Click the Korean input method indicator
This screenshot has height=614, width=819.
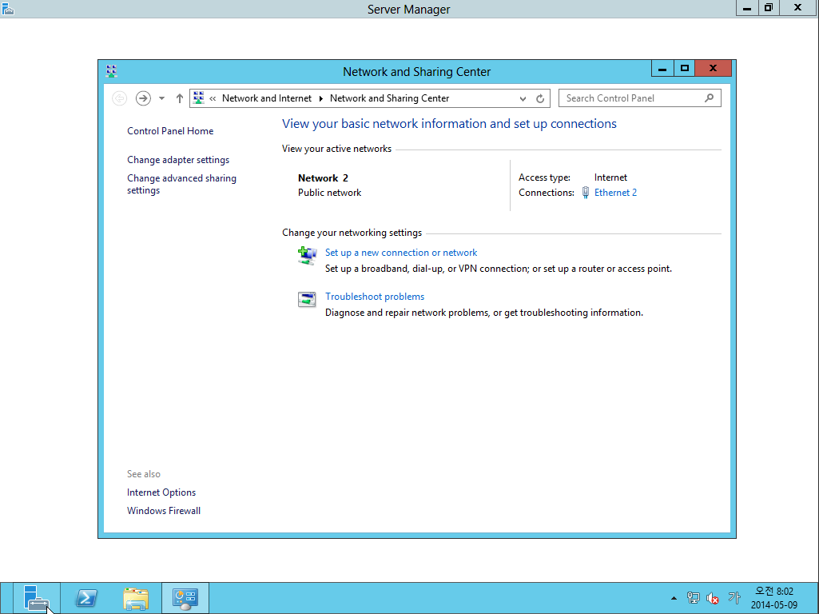(734, 597)
